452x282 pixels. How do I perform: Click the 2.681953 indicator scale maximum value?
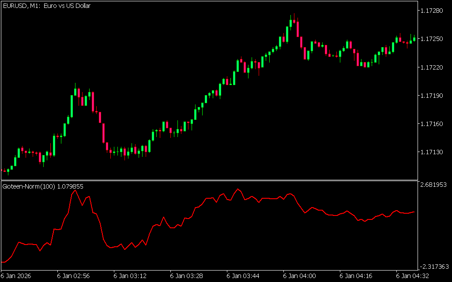(434, 185)
